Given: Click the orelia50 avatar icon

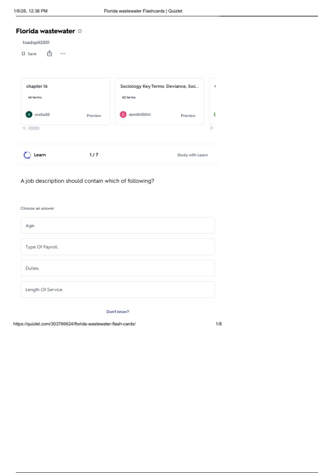Looking at the screenshot, I should coord(29,114).
